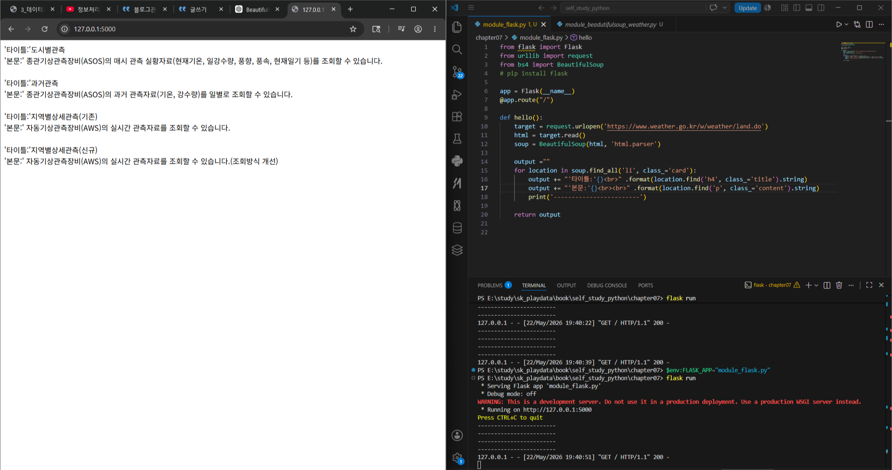Open Run and Debug view
The width and height of the screenshot is (892, 470).
457,94
